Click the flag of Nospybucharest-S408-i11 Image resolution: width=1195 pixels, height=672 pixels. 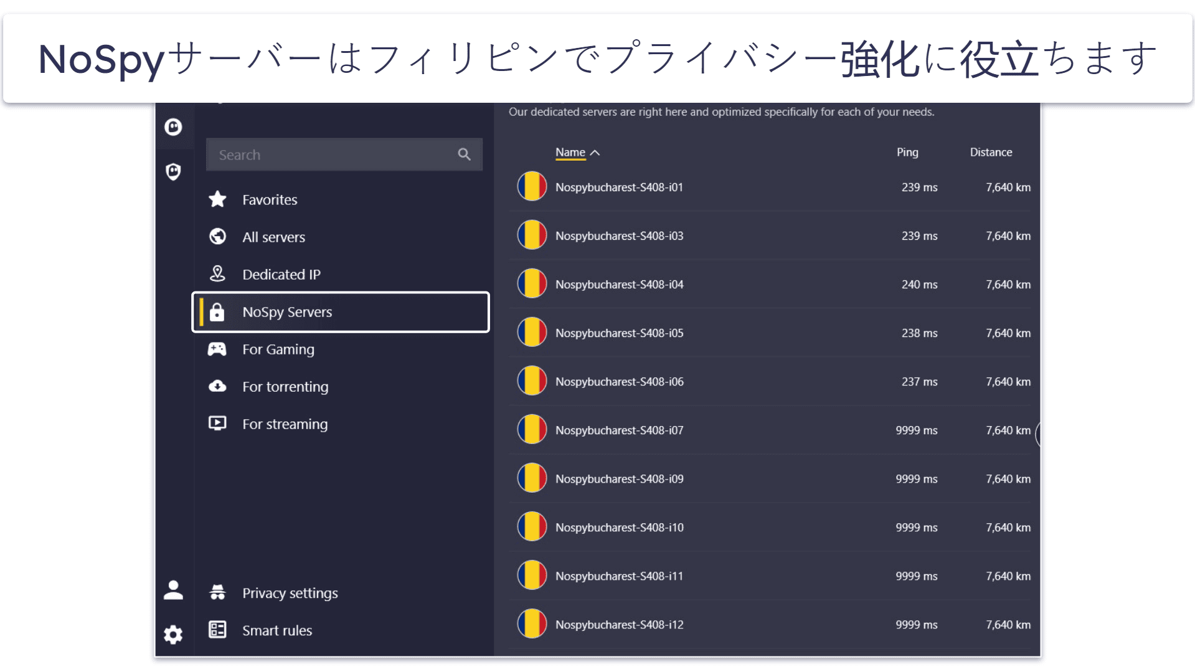[x=532, y=575]
